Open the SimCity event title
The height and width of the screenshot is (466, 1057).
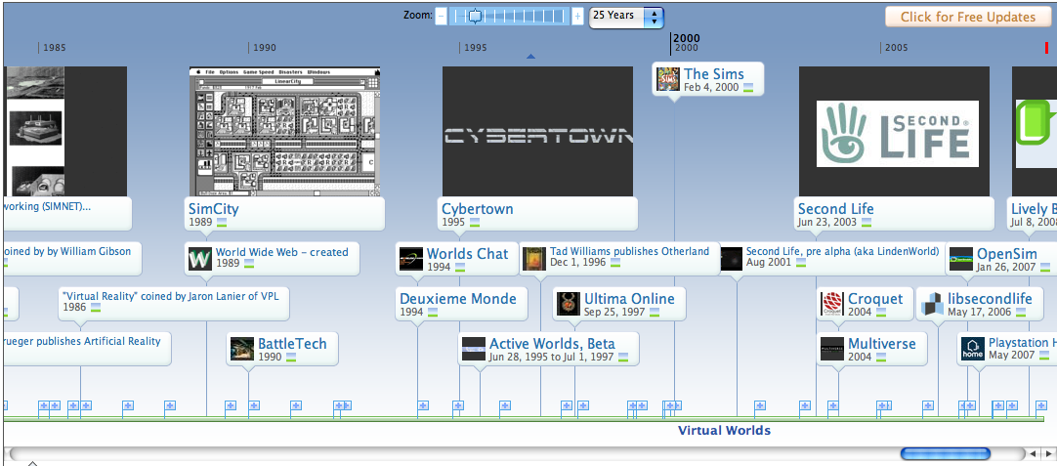point(213,208)
